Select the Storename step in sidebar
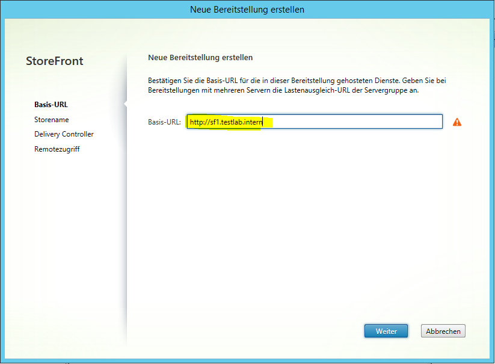This screenshot has height=364, width=495. click(x=52, y=120)
